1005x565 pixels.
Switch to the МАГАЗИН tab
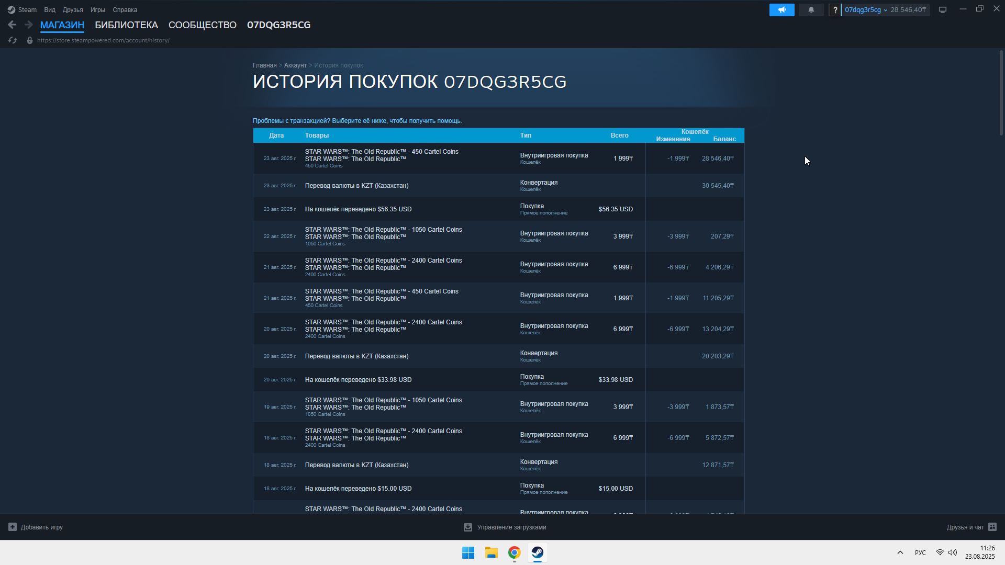[x=62, y=25]
